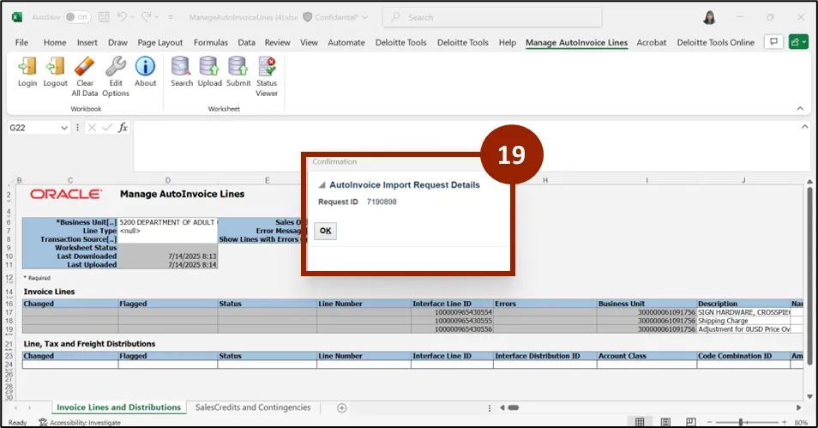Click Accessibility: Investigate in status bar

point(81,422)
